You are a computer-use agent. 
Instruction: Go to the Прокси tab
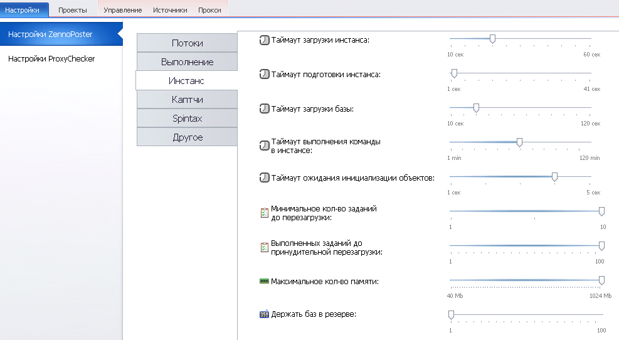209,10
